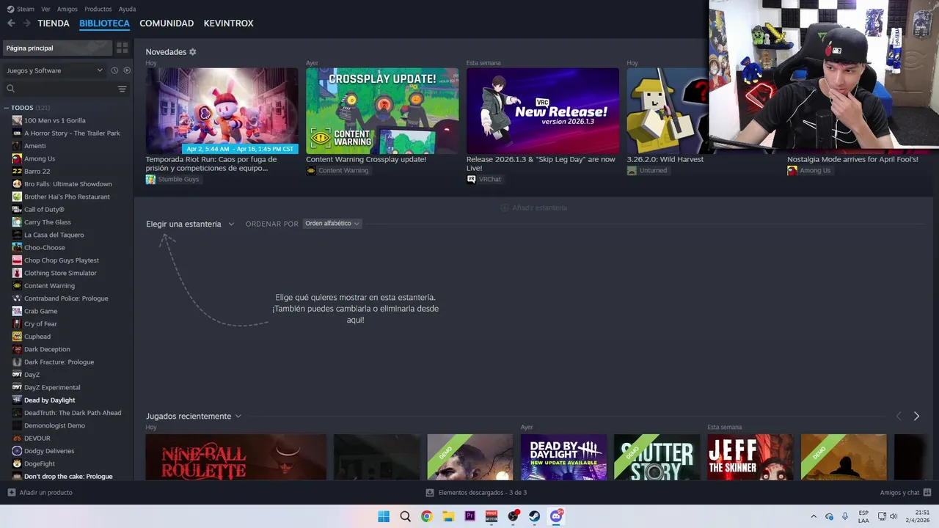Sort library by recent activity clock icon

pos(114,70)
